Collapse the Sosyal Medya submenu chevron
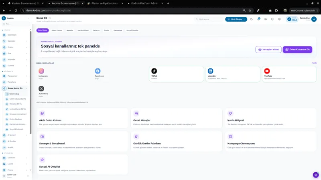The height and width of the screenshot is (180, 321). 26,88
